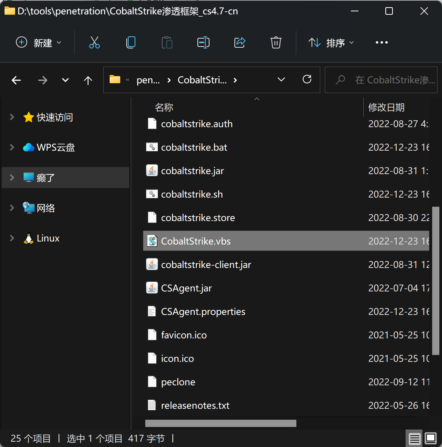The image size is (442, 447).
Task: Expand the 网络 tree node
Action: pos(12,208)
